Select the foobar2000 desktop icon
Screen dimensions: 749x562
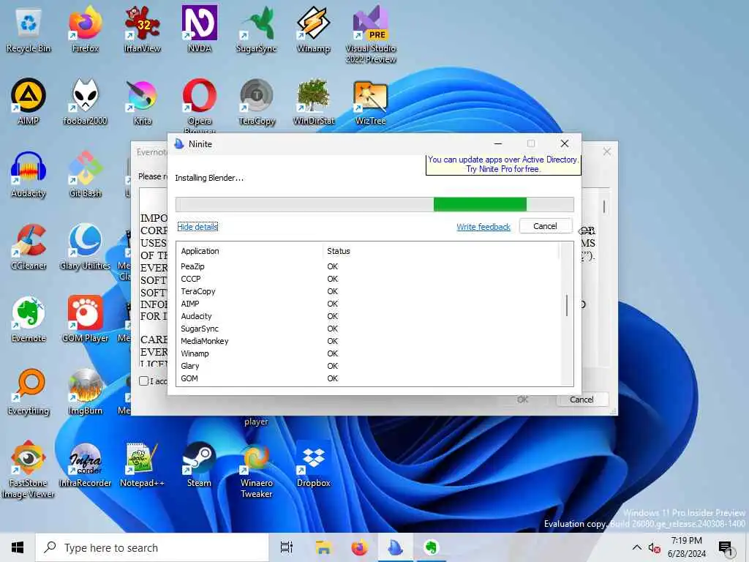tap(85, 102)
